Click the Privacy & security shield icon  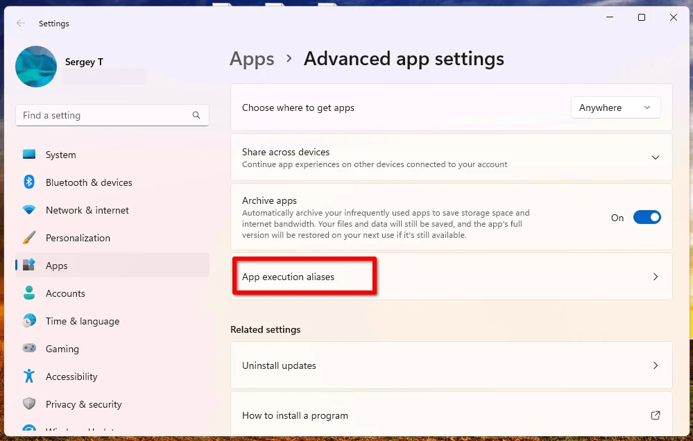click(x=29, y=404)
